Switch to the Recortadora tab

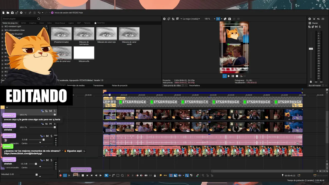pos(194,86)
